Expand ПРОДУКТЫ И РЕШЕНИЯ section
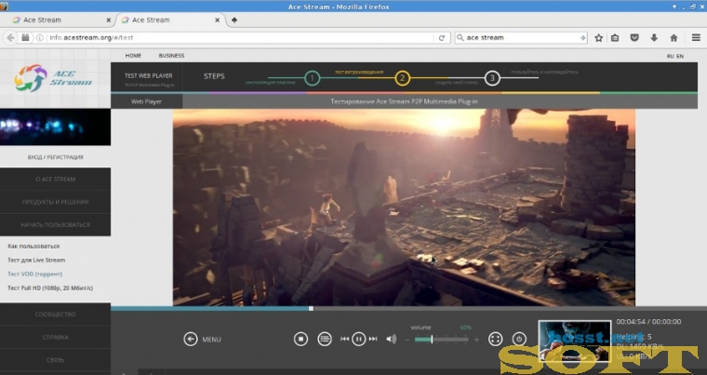Screen dimensions: 707x375 pos(56,202)
